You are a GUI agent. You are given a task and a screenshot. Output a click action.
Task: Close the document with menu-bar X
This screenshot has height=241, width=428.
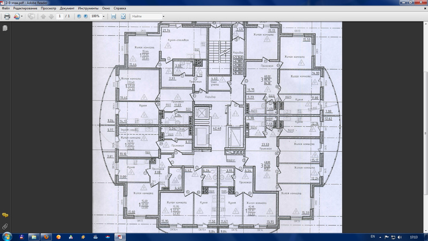(425, 9)
